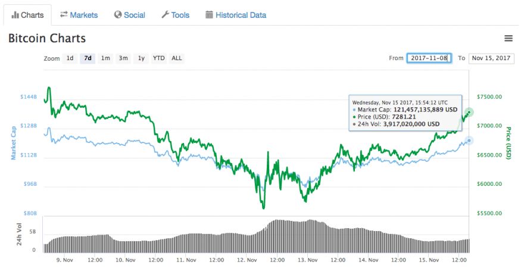Click the $7500.00 price axis label
Viewport: 524px width, 271px height.
coord(489,97)
